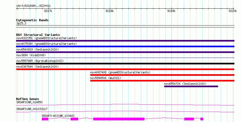Select the red nsv5994506 Wu2021 bar
Viewport: 242px width, 122px height.
(162, 81)
